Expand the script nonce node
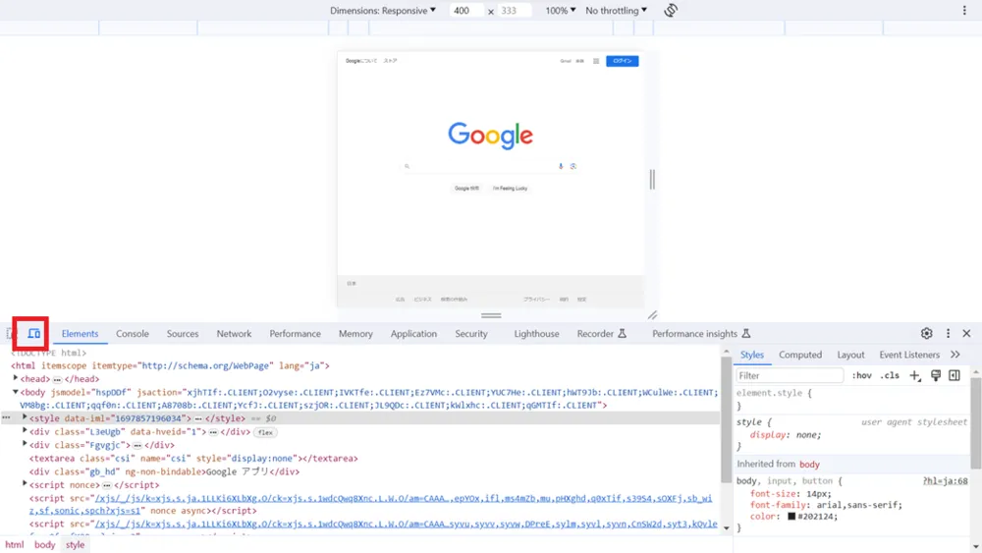 click(x=26, y=484)
